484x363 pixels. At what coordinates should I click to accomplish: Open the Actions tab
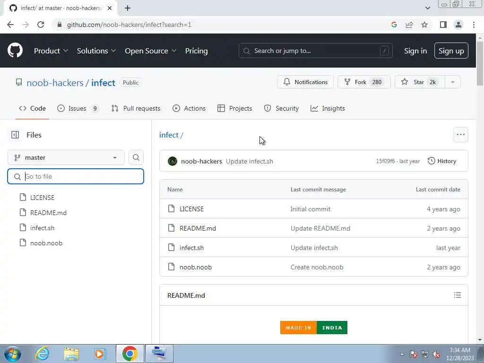[x=189, y=108]
